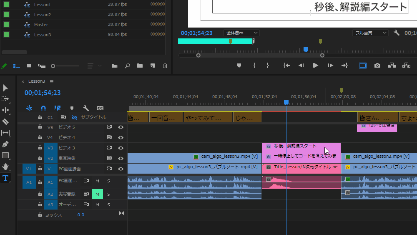Step back one frame
The height and width of the screenshot is (235, 417).
coord(301,66)
